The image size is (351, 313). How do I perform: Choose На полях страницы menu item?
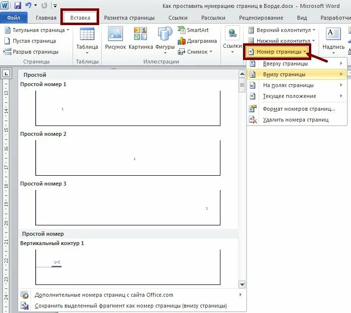297,85
